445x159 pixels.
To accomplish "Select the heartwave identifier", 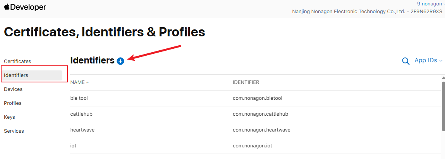I will tap(82, 130).
